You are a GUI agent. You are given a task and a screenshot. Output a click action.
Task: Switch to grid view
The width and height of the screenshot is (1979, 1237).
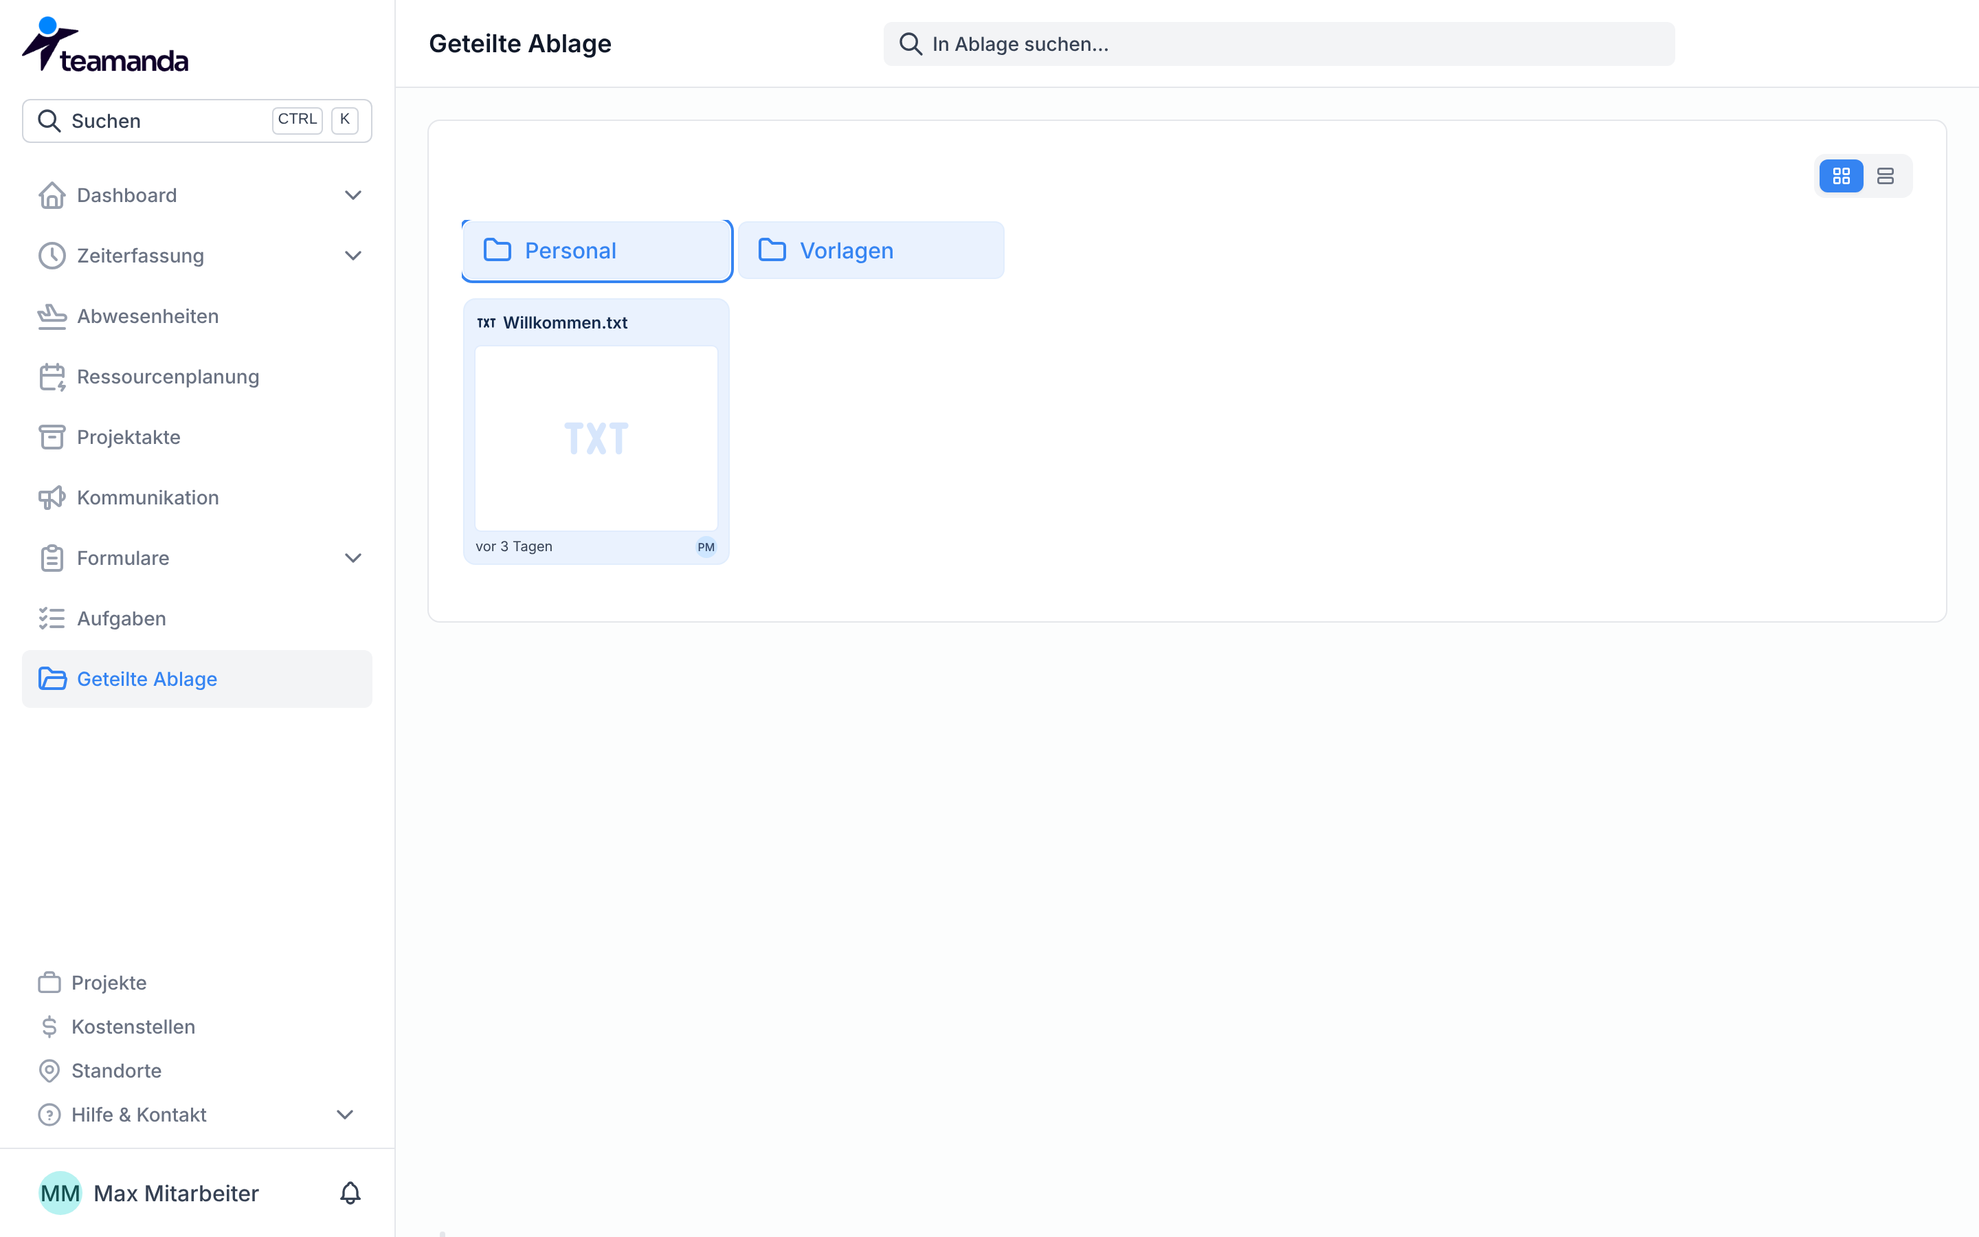point(1841,176)
